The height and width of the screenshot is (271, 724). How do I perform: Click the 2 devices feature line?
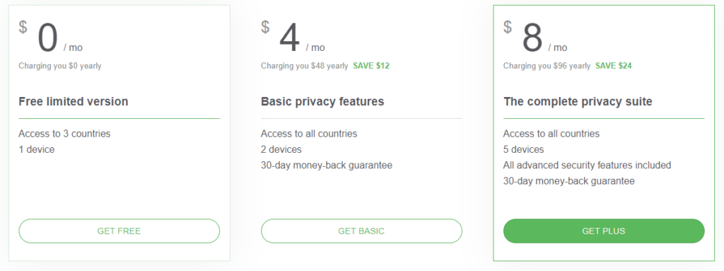click(281, 149)
